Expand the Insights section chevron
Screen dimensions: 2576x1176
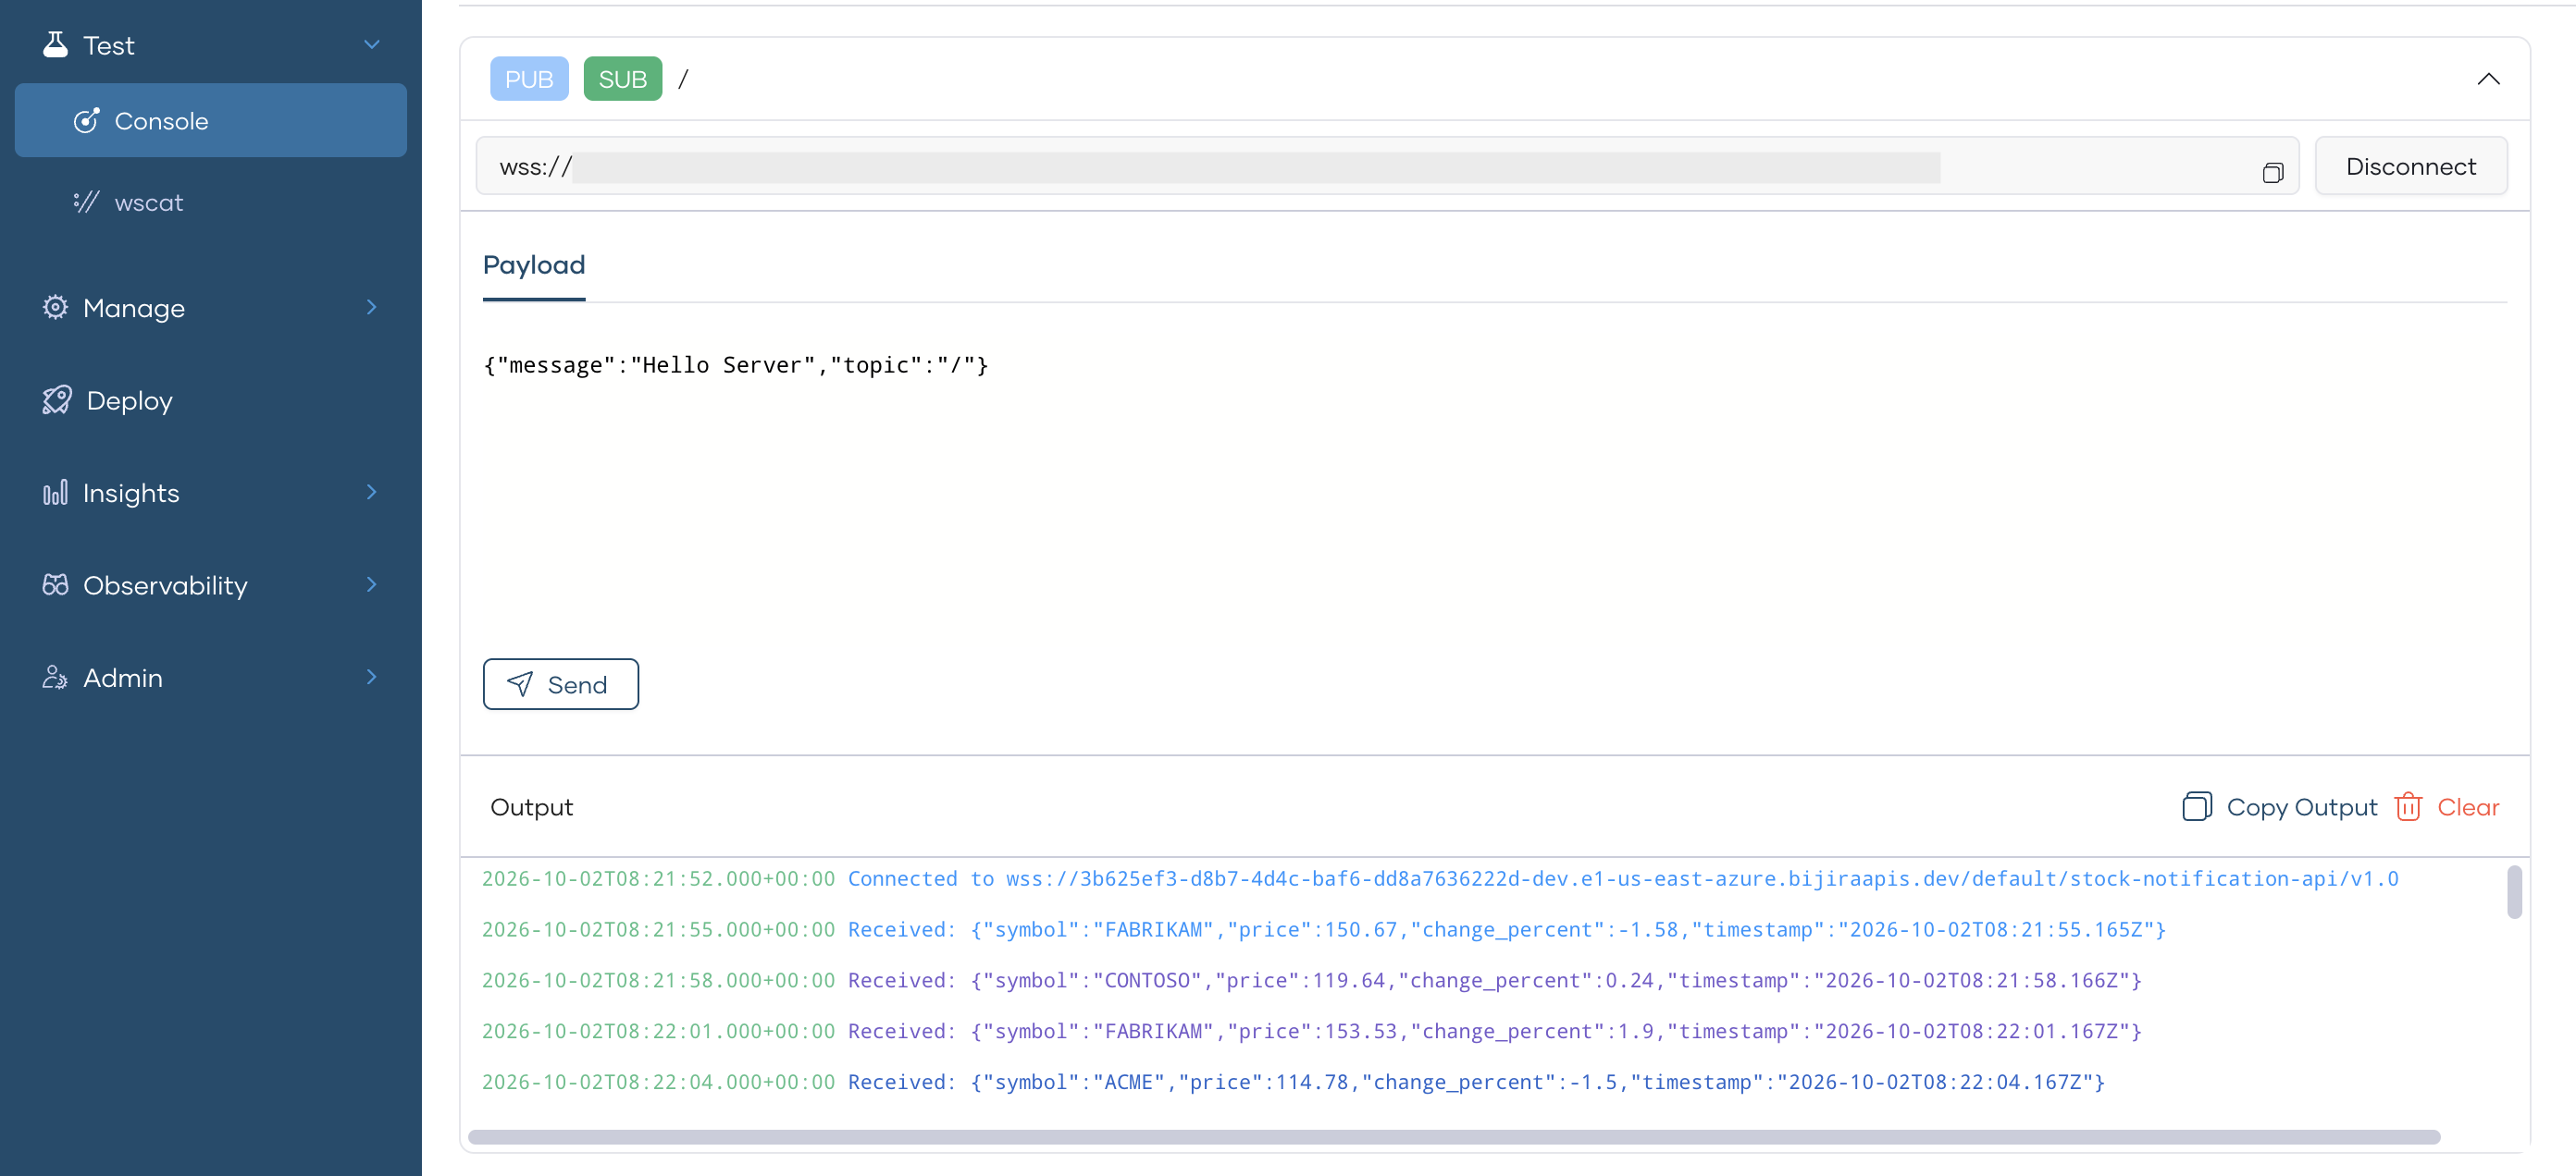(372, 492)
